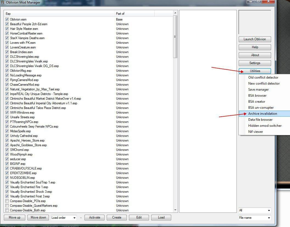Open the Save manager utility

click(x=258, y=90)
